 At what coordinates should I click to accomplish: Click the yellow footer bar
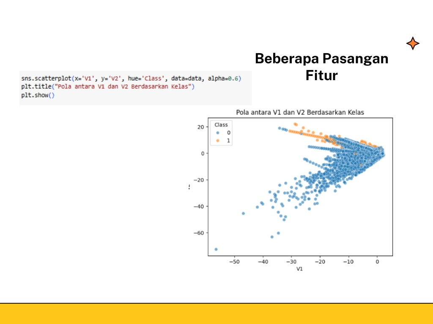tap(216, 313)
